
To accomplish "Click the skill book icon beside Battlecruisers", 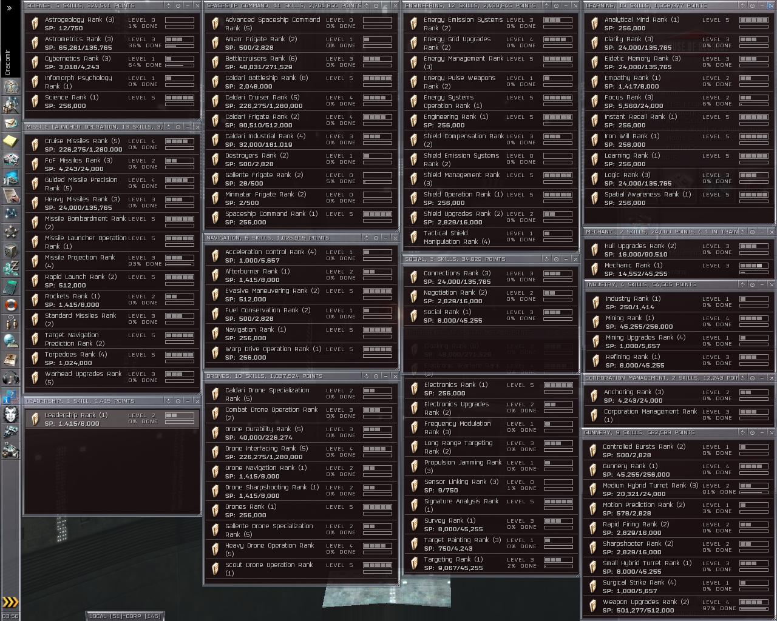I will tap(215, 62).
